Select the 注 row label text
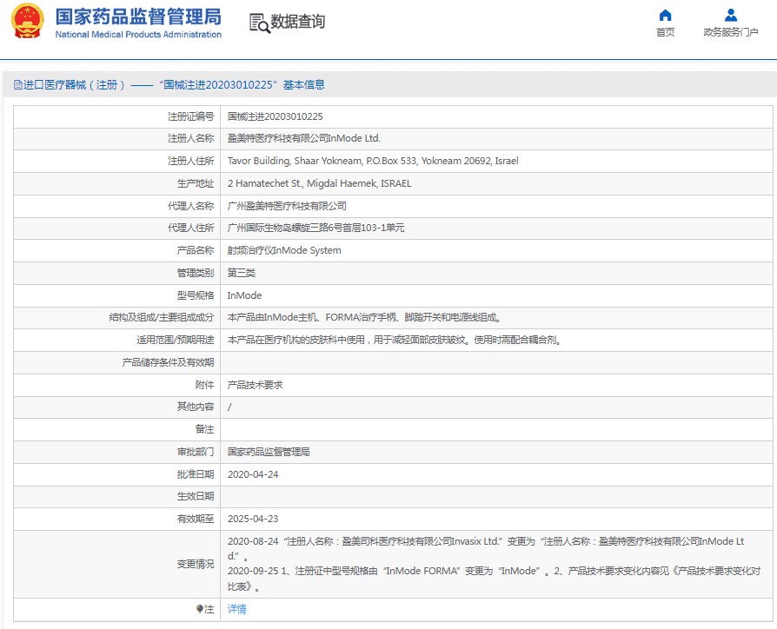 [209, 609]
